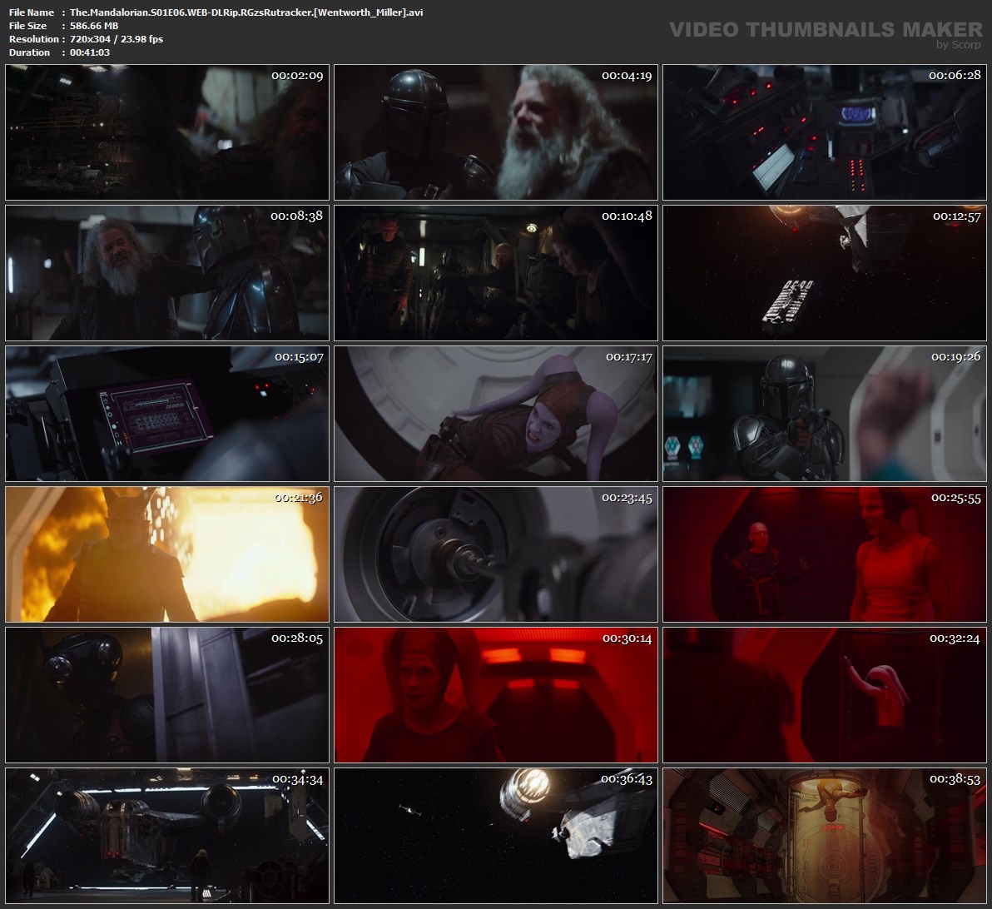Screen dimensions: 992x909
Task: Click the 00:15:07 timestamp label
Action: coord(299,357)
